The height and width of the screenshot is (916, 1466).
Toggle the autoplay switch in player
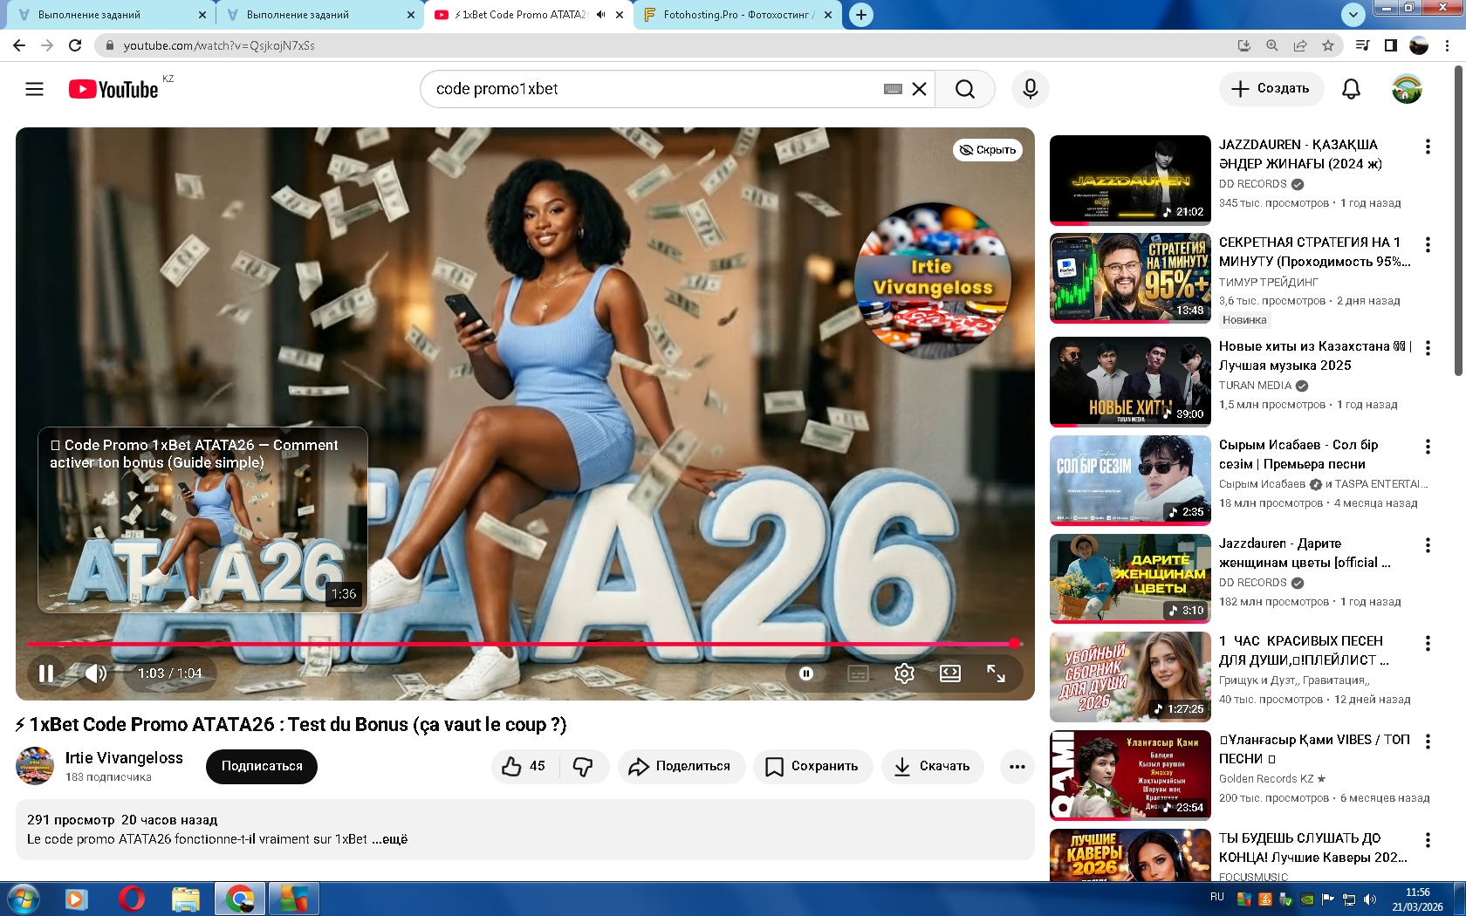[x=806, y=673]
